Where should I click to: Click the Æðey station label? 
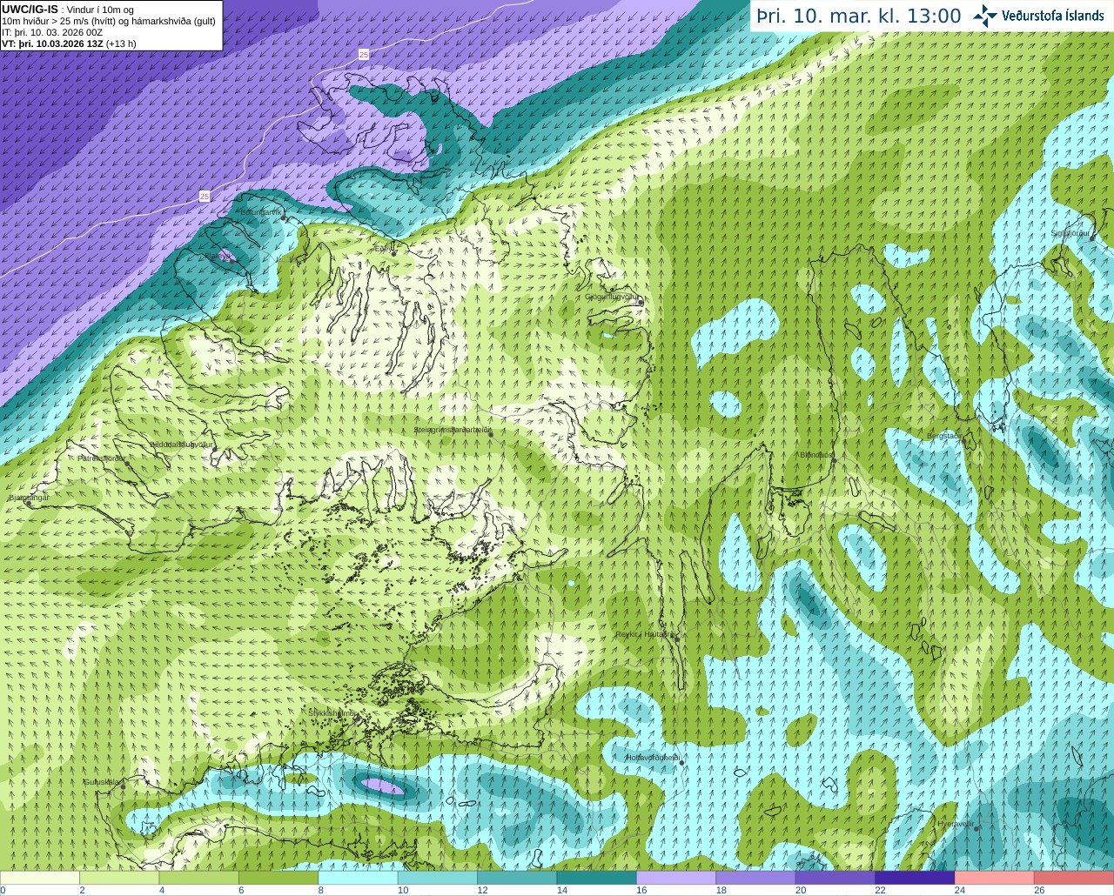pyautogui.click(x=382, y=249)
